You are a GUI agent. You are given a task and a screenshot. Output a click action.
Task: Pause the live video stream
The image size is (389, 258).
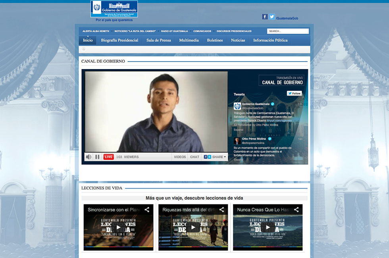(97, 157)
